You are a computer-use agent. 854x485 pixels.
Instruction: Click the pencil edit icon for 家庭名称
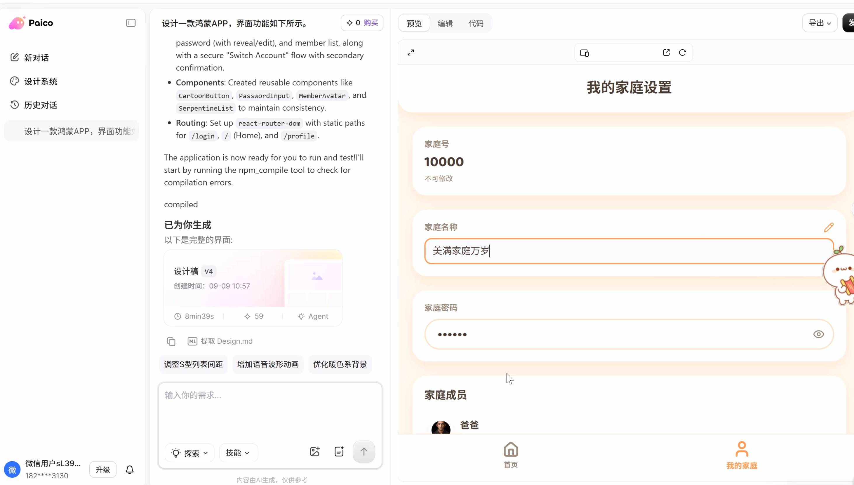point(829,227)
